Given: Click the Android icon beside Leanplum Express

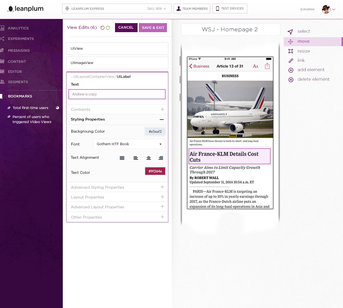Looking at the screenshot, I should pyautogui.click(x=67, y=9).
